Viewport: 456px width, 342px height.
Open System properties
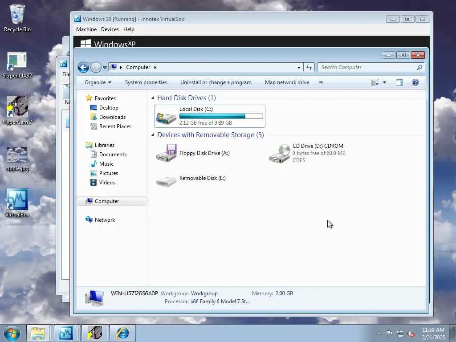coord(146,82)
